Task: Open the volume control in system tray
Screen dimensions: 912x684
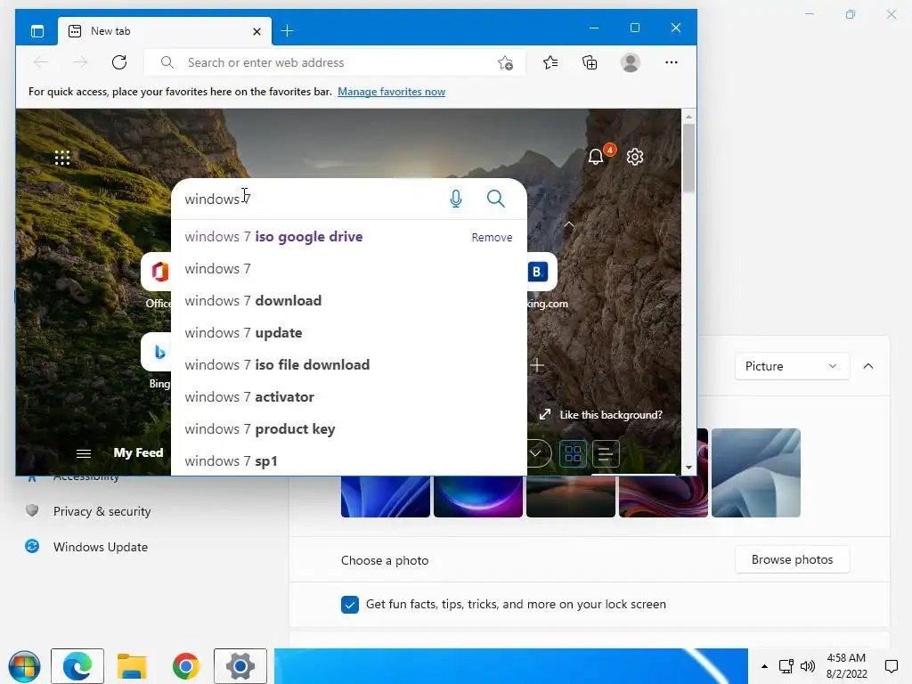Action: click(807, 666)
